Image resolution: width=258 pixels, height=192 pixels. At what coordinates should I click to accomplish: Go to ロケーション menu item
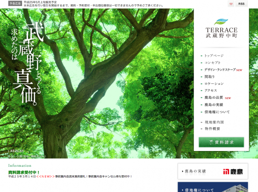point(214,84)
